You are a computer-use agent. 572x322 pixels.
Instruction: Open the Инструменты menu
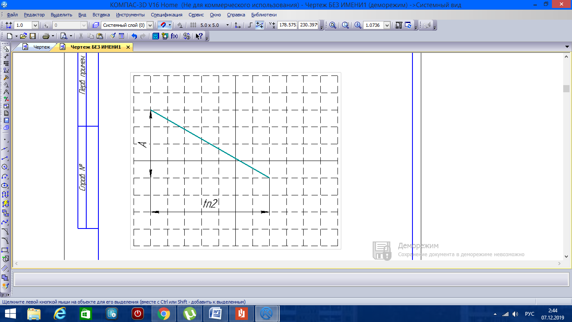pyautogui.click(x=130, y=15)
